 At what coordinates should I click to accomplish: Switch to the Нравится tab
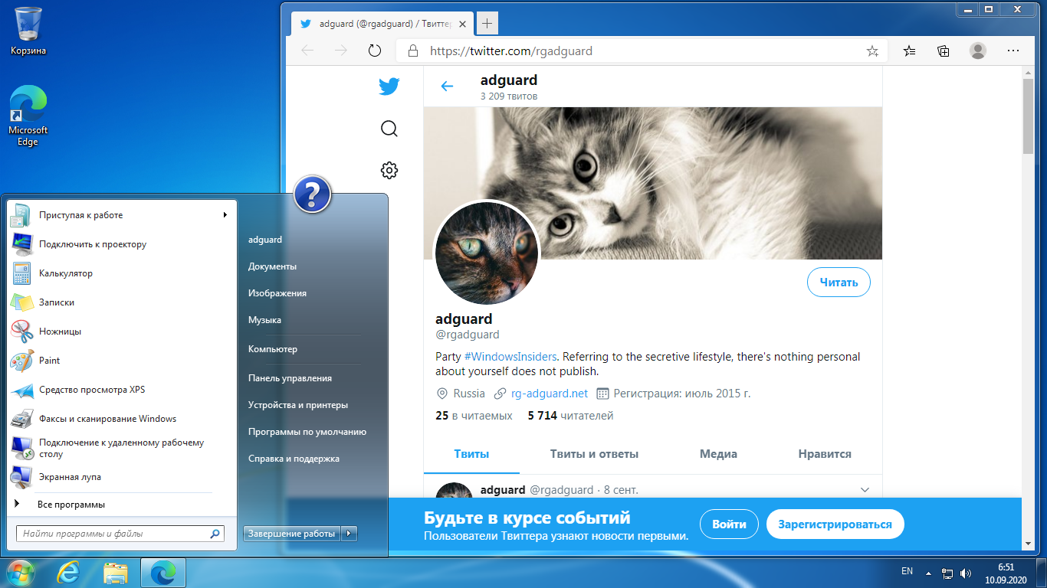[825, 454]
